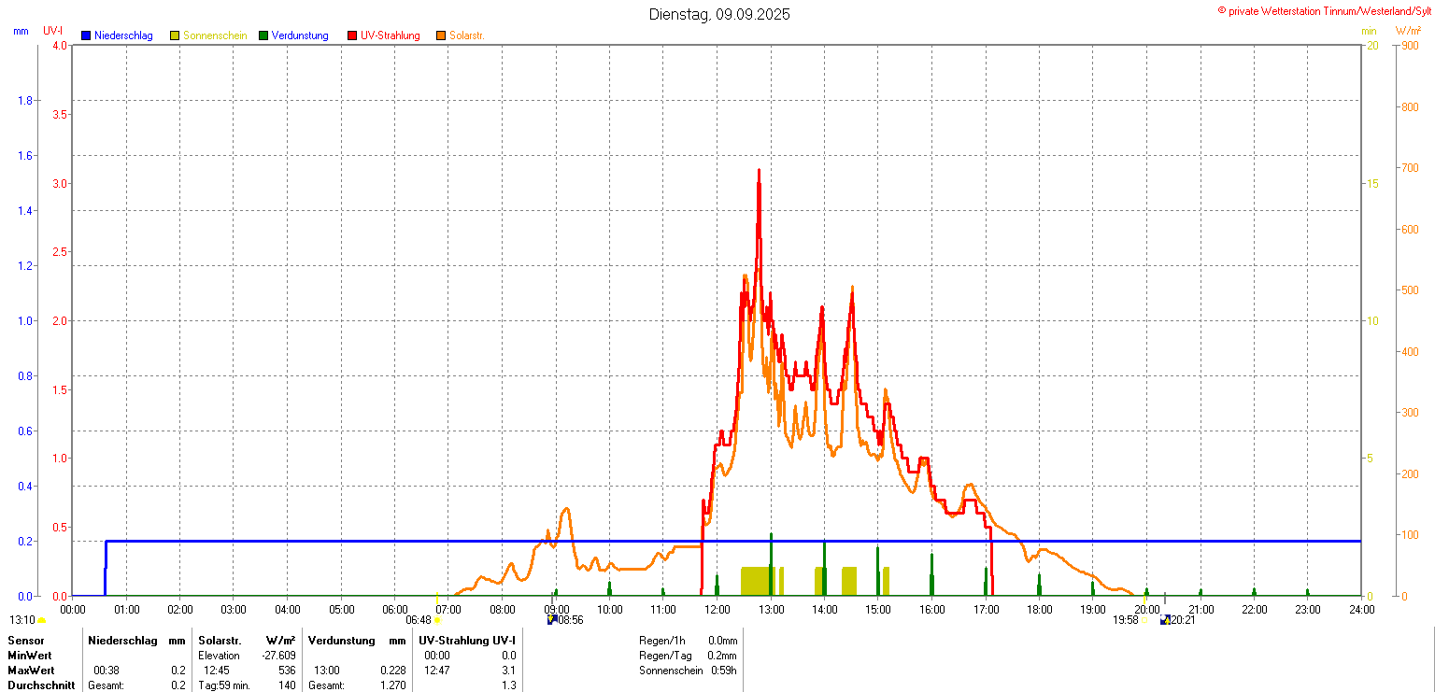Screen dimensions: 1435x692
Task: Click the Regen/Tag 0.2mm value
Action: pos(722,656)
